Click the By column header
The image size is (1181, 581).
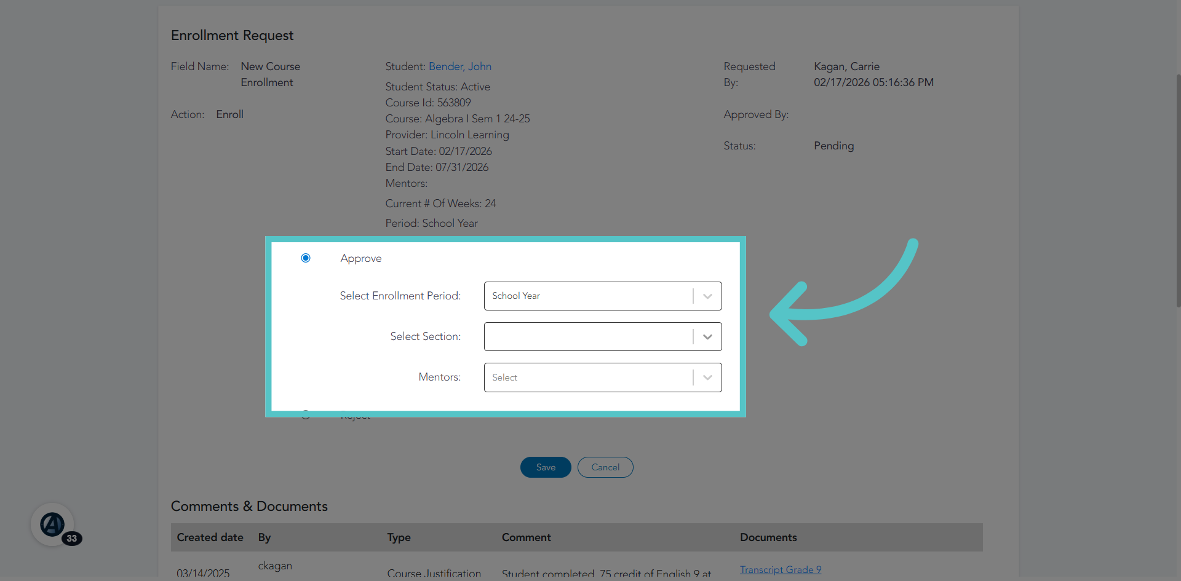(264, 537)
